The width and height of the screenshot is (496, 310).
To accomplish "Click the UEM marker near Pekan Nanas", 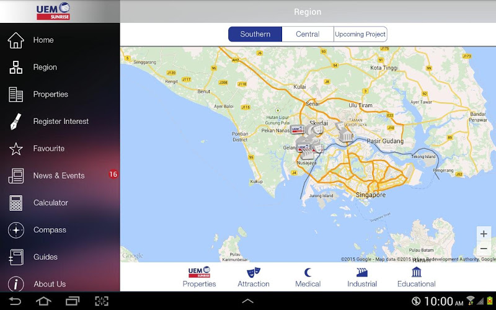I will tap(298, 130).
